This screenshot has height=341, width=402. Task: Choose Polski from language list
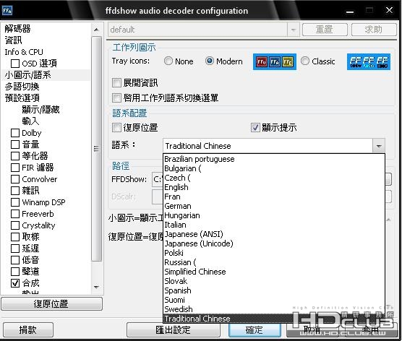tap(274, 253)
